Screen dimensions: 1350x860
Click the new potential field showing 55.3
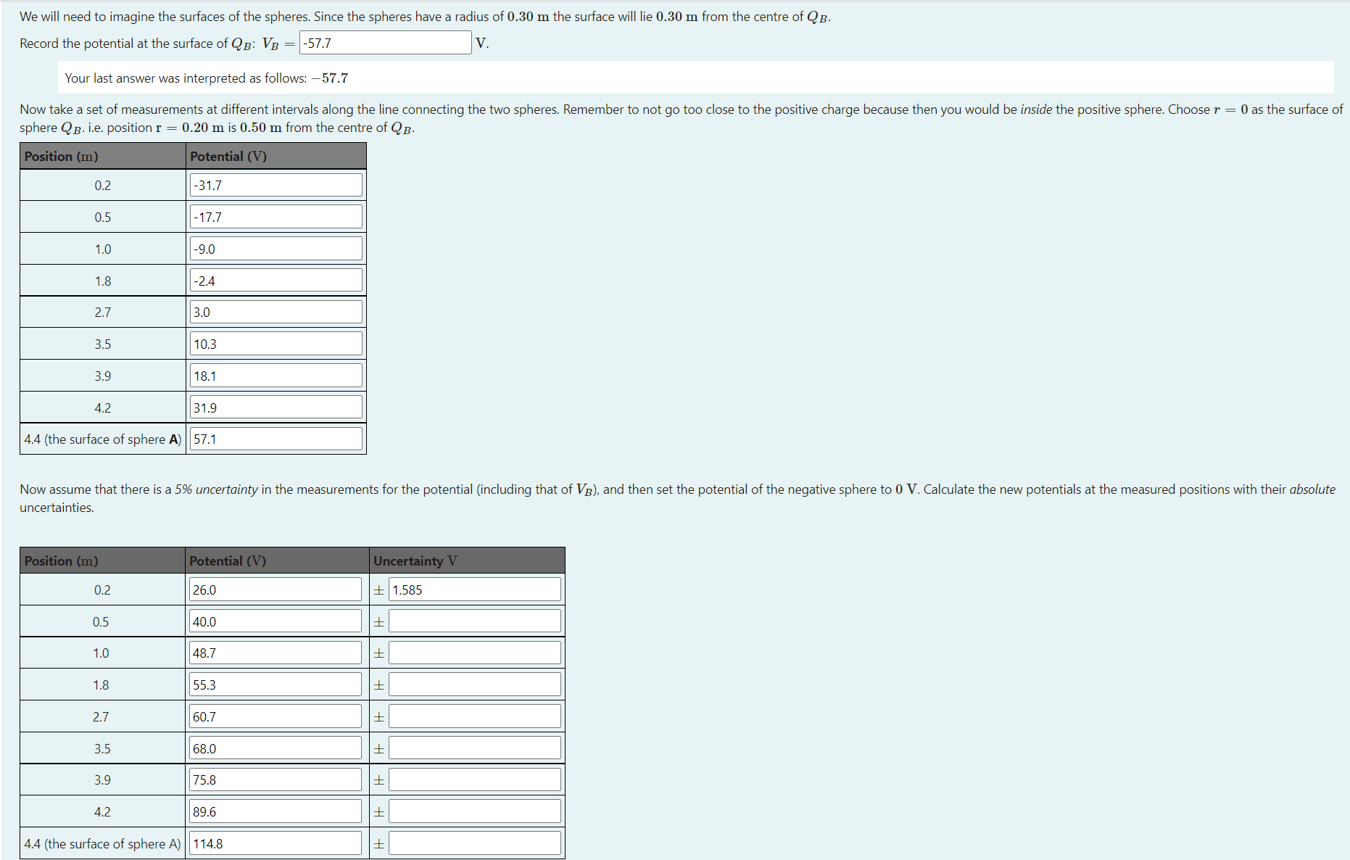tap(276, 685)
